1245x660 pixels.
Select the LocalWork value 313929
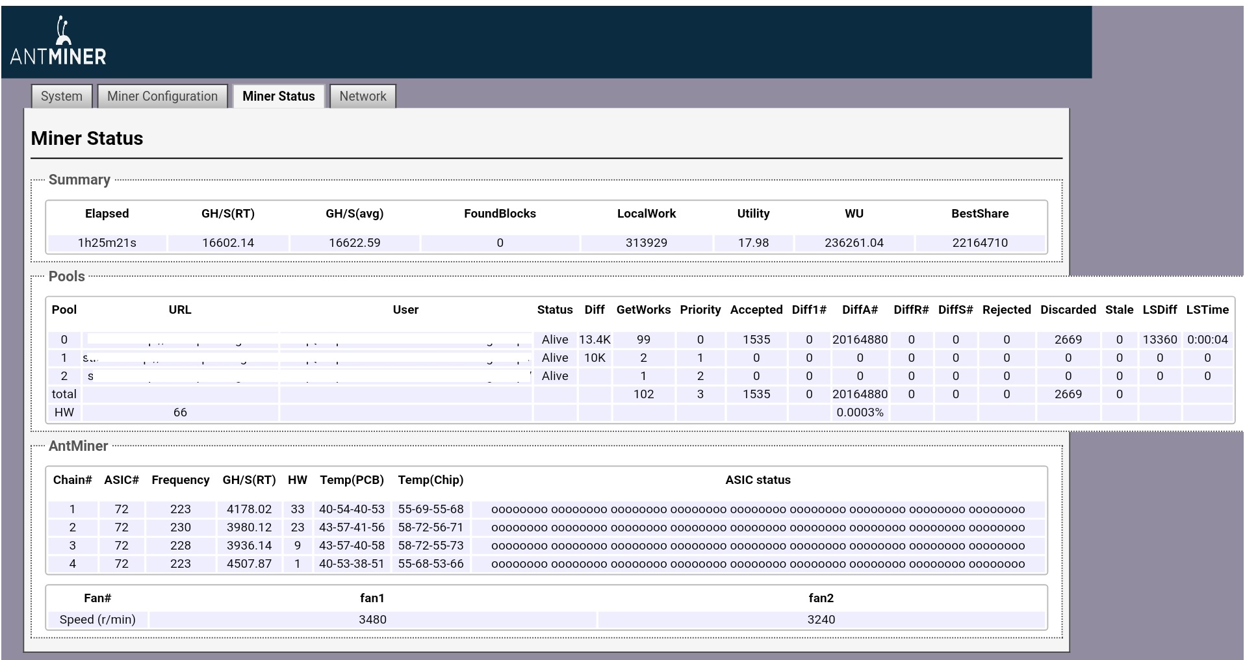[x=647, y=243]
